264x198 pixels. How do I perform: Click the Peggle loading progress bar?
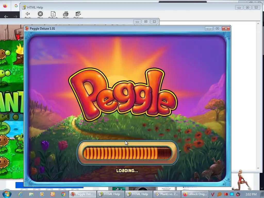pyautogui.click(x=127, y=153)
